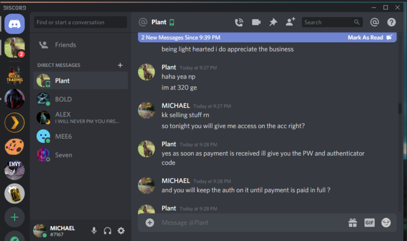Open the attachment upload plus button
Viewport: 407px width, 241px height.
point(150,222)
